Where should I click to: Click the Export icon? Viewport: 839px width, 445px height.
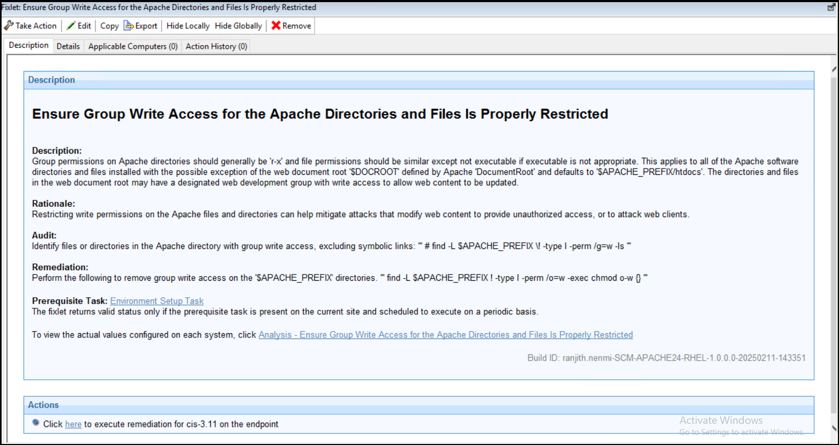click(x=129, y=25)
